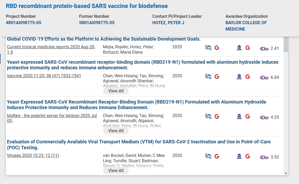Click iCite logo showing 2.41
This screenshot has width=299, height=184.
[x=264, y=49]
